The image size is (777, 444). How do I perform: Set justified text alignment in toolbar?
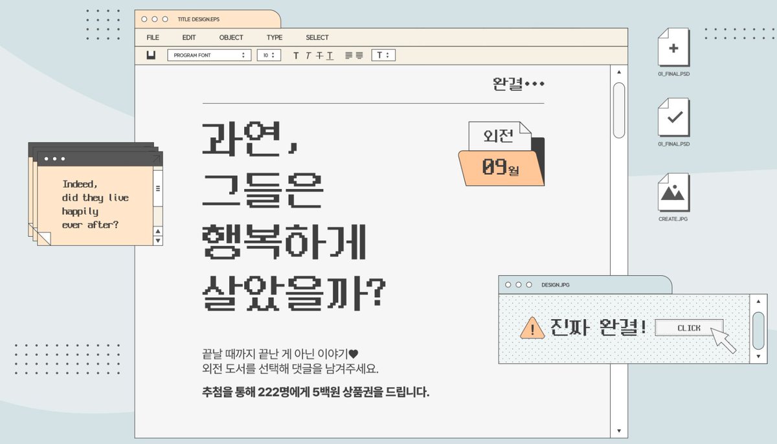[x=359, y=56]
